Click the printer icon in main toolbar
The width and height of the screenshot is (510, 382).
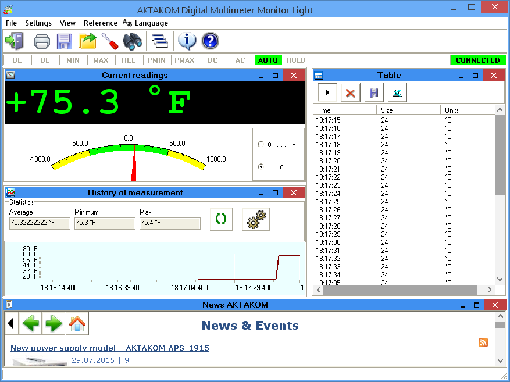(x=42, y=41)
